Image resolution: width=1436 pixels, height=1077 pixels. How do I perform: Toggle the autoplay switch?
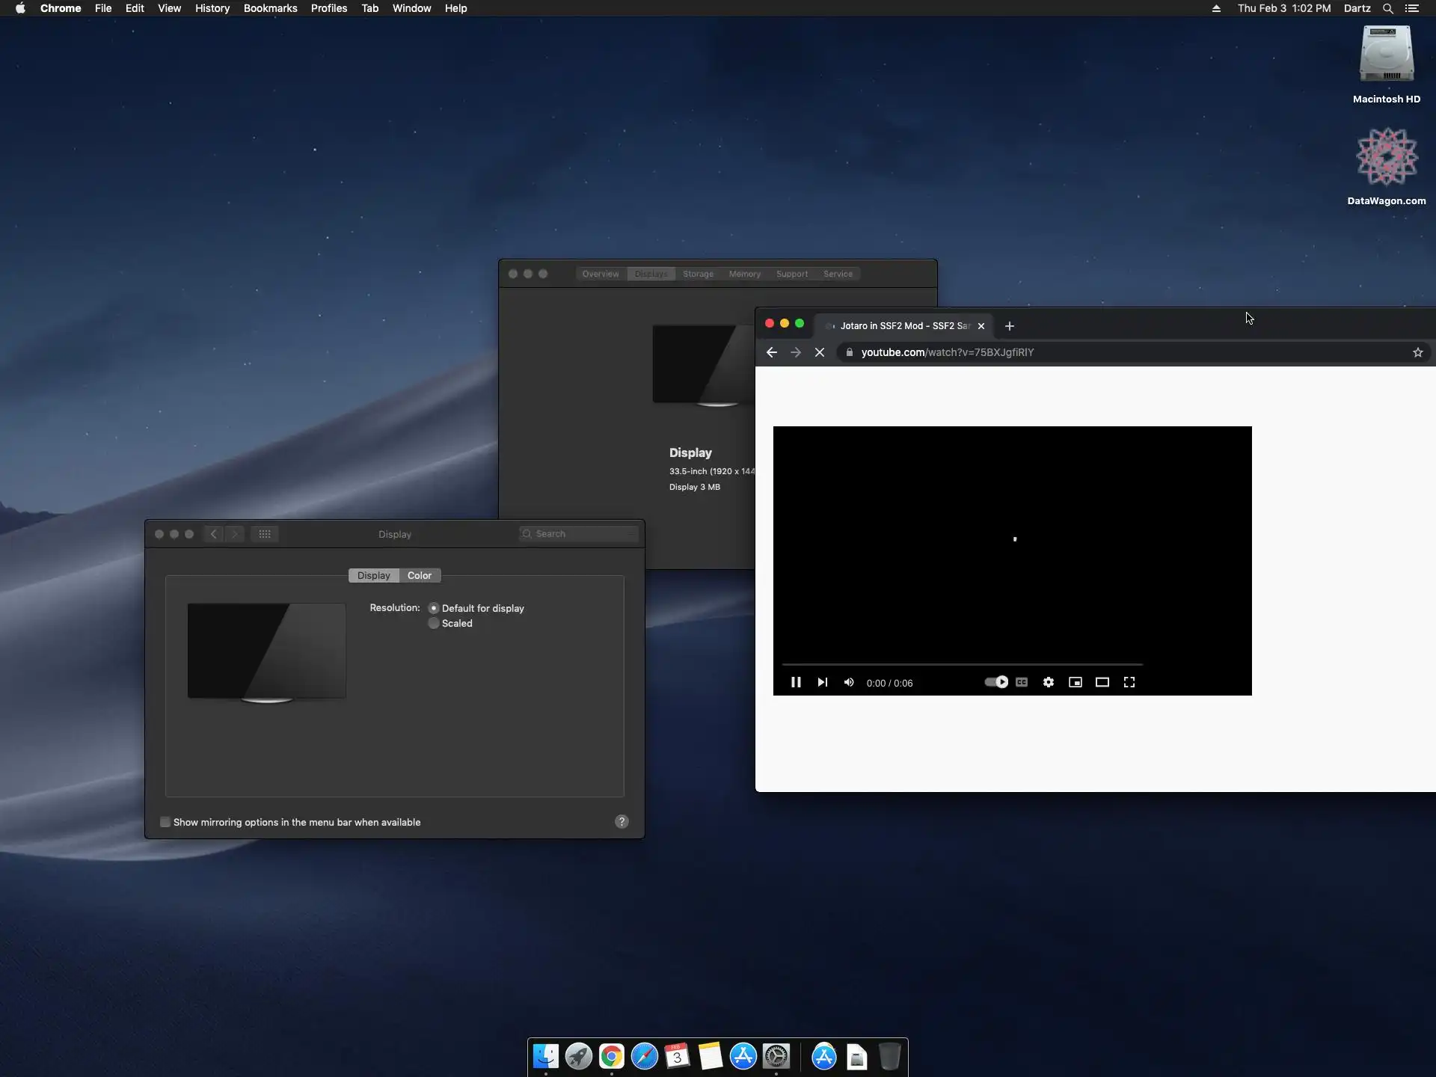pos(995,682)
